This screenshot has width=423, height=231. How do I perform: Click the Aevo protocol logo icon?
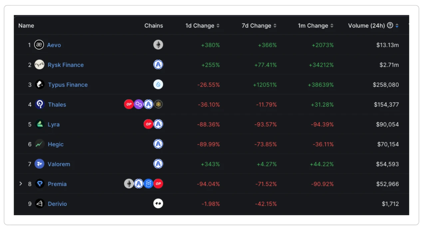click(39, 45)
